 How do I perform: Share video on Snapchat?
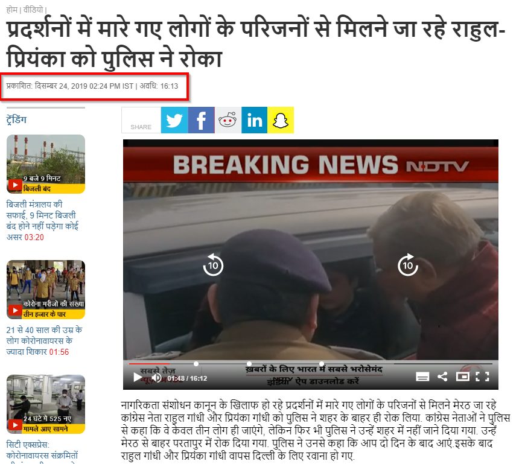coord(281,120)
